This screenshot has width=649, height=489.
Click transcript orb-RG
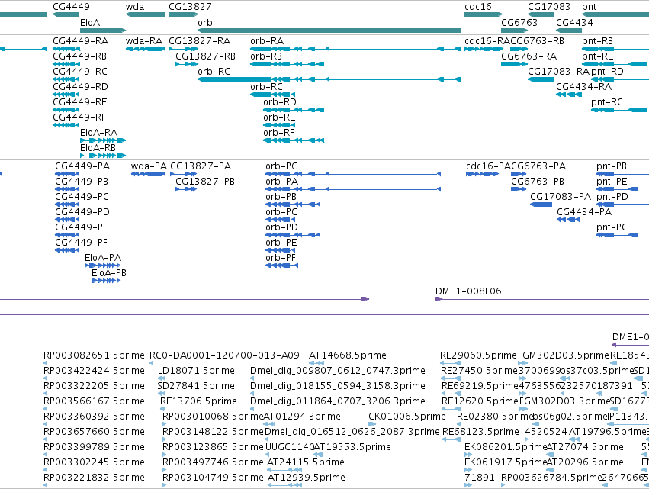pos(214,72)
